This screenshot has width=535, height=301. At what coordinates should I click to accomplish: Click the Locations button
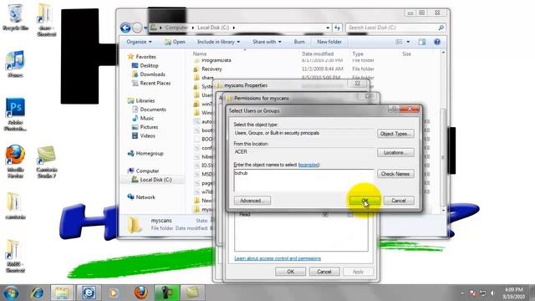pos(395,152)
